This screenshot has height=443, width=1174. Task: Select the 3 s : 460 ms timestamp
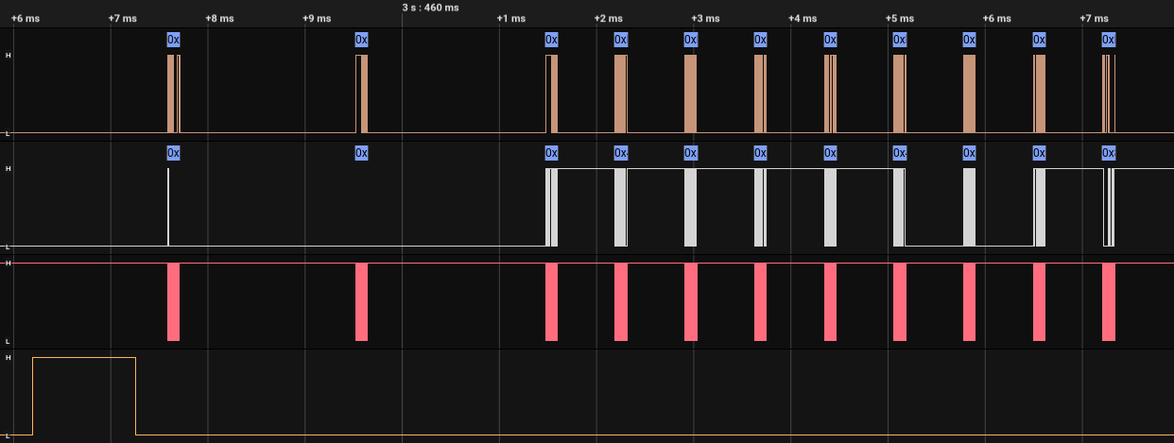pos(431,8)
